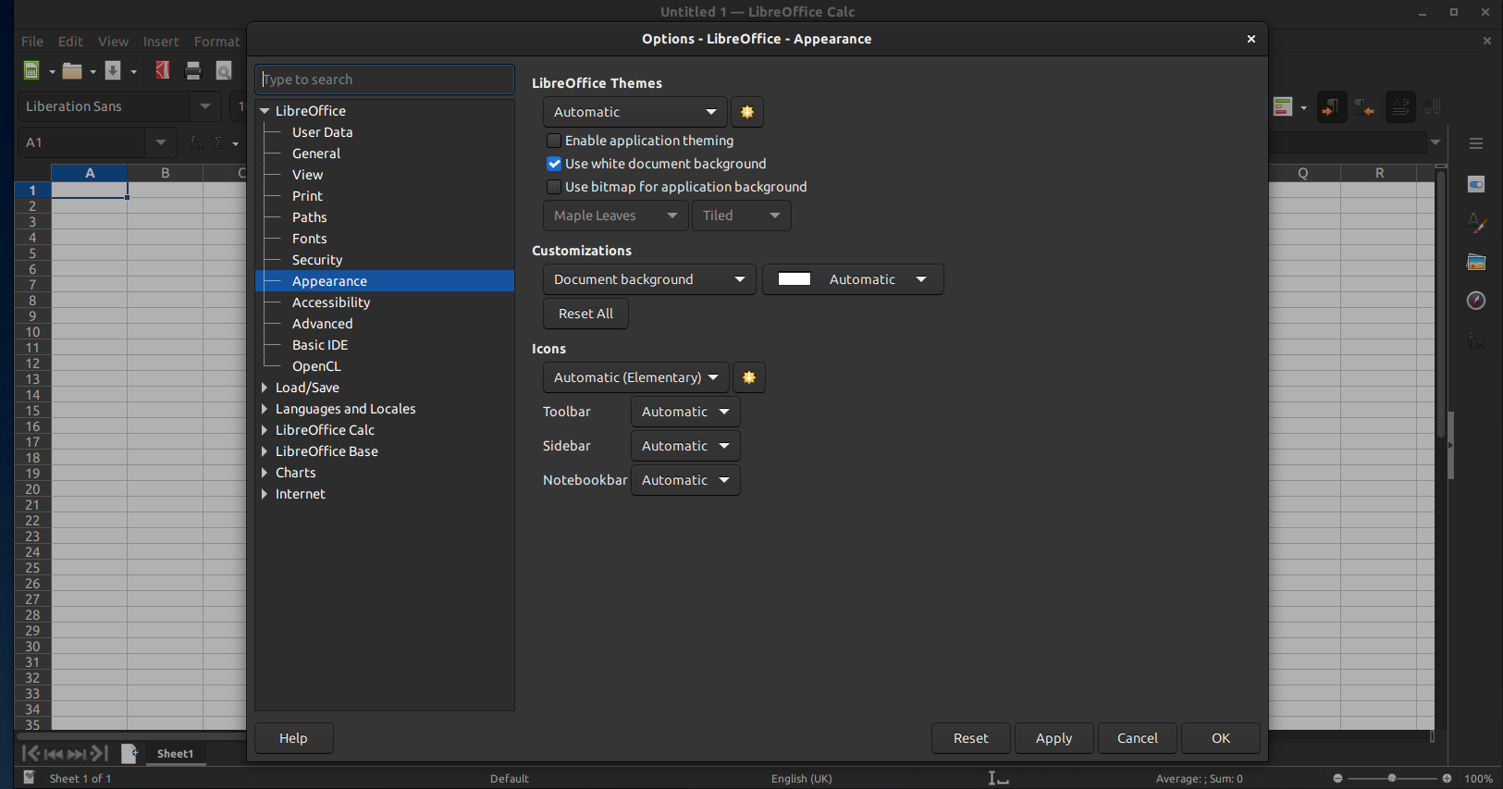The height and width of the screenshot is (789, 1503).
Task: Open the Toolbar icon size dropdown
Action: tap(684, 412)
